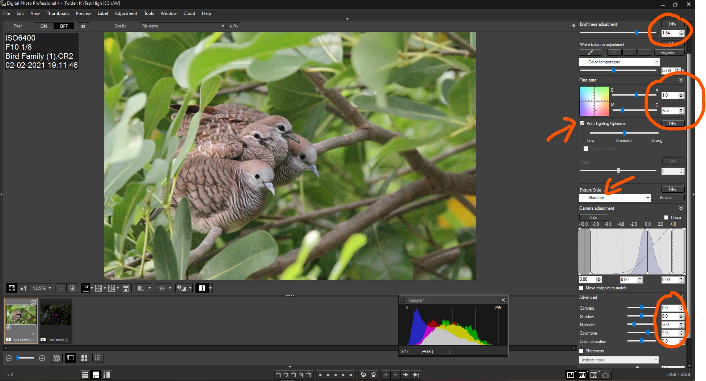706x381 pixels.
Task: Click the single image view icon
Action: click(x=87, y=288)
